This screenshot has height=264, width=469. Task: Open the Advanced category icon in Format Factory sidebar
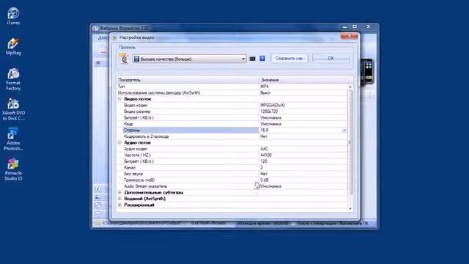click(97, 213)
